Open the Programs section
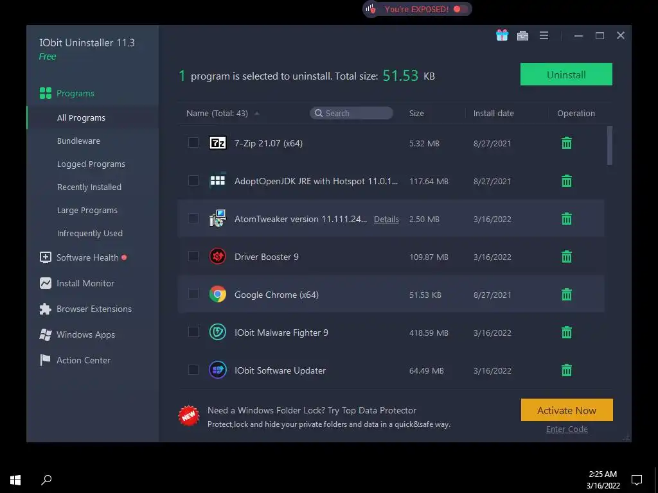658x493 pixels. tap(76, 93)
